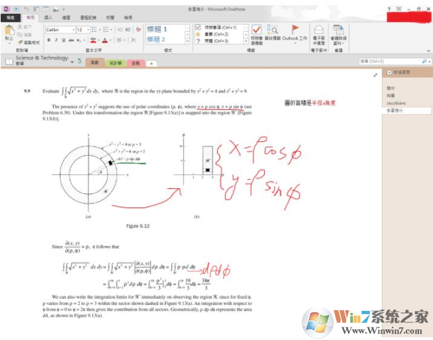433x340 pixels.
Task: Open the 檔案 File tab
Action: (11, 18)
